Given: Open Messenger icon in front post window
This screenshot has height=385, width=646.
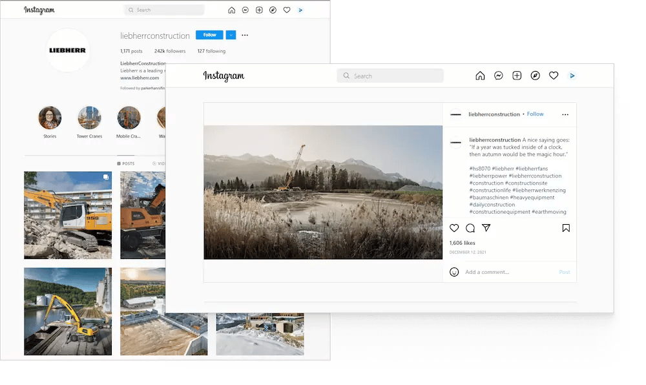Looking at the screenshot, I should click(499, 76).
